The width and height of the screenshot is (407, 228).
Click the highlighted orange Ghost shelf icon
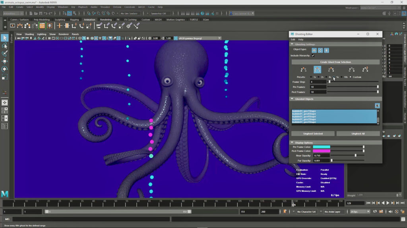coord(42,26)
